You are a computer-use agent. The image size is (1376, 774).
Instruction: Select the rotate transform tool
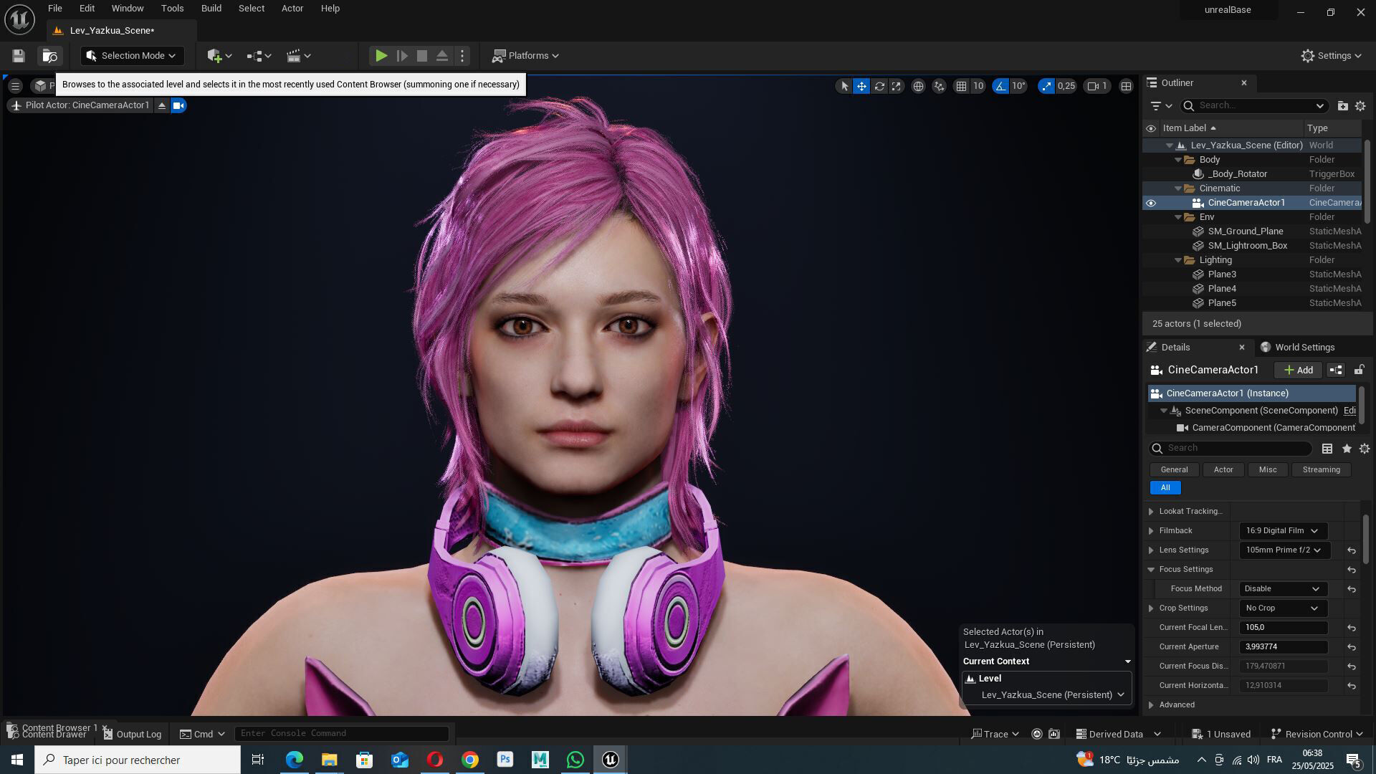879,86
